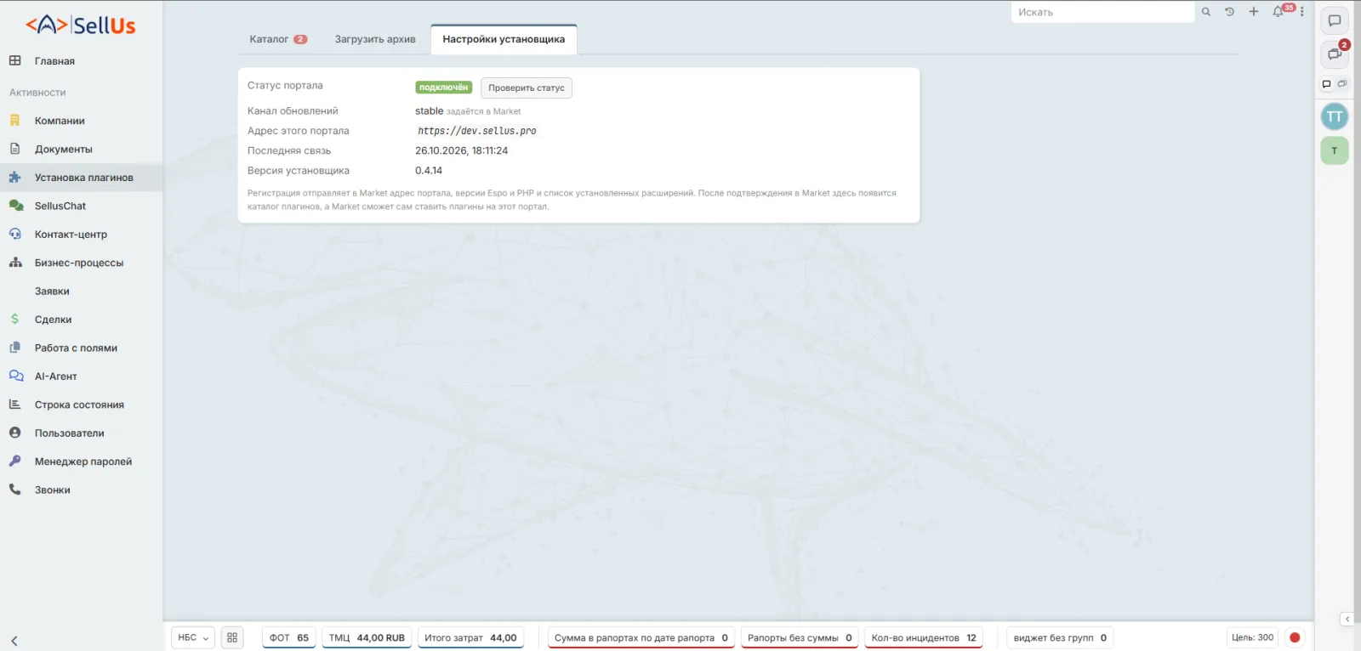This screenshot has height=651, width=1361.
Task: Open Заявки in sidebar
Action: [52, 291]
